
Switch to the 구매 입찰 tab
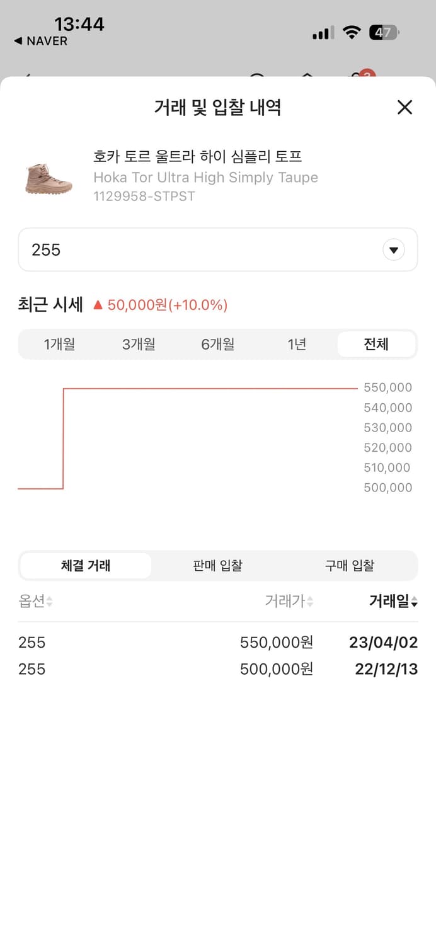tap(350, 566)
